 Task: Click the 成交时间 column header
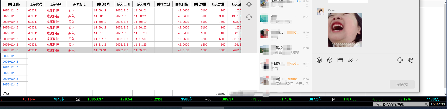coord(143,4)
